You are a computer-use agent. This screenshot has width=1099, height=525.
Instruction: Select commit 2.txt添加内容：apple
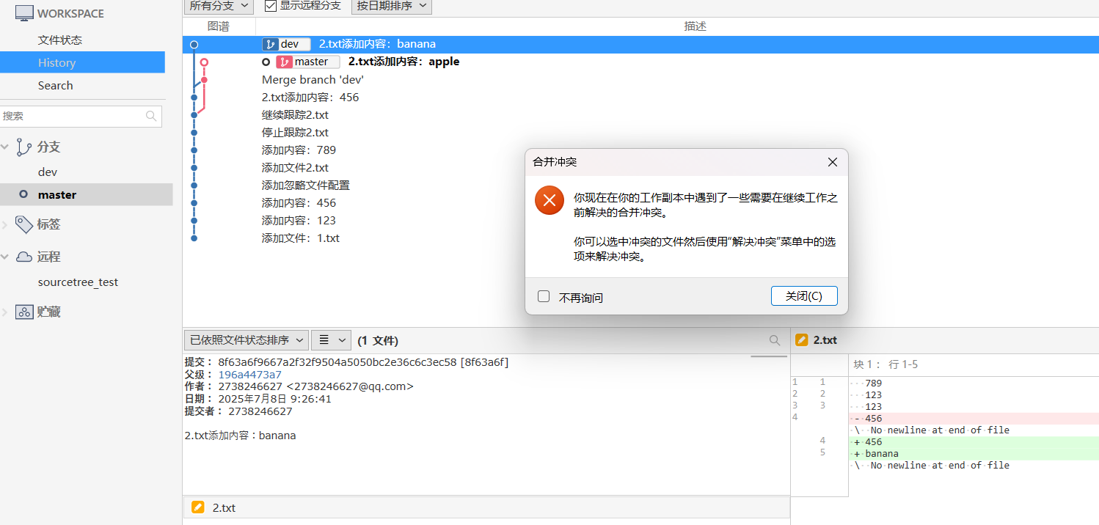640,62
